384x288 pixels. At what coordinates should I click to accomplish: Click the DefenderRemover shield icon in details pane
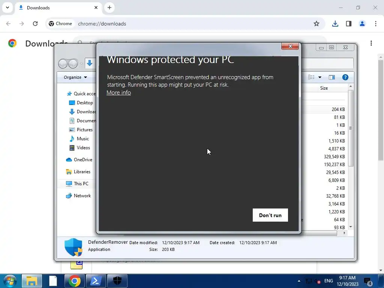pyautogui.click(x=73, y=247)
